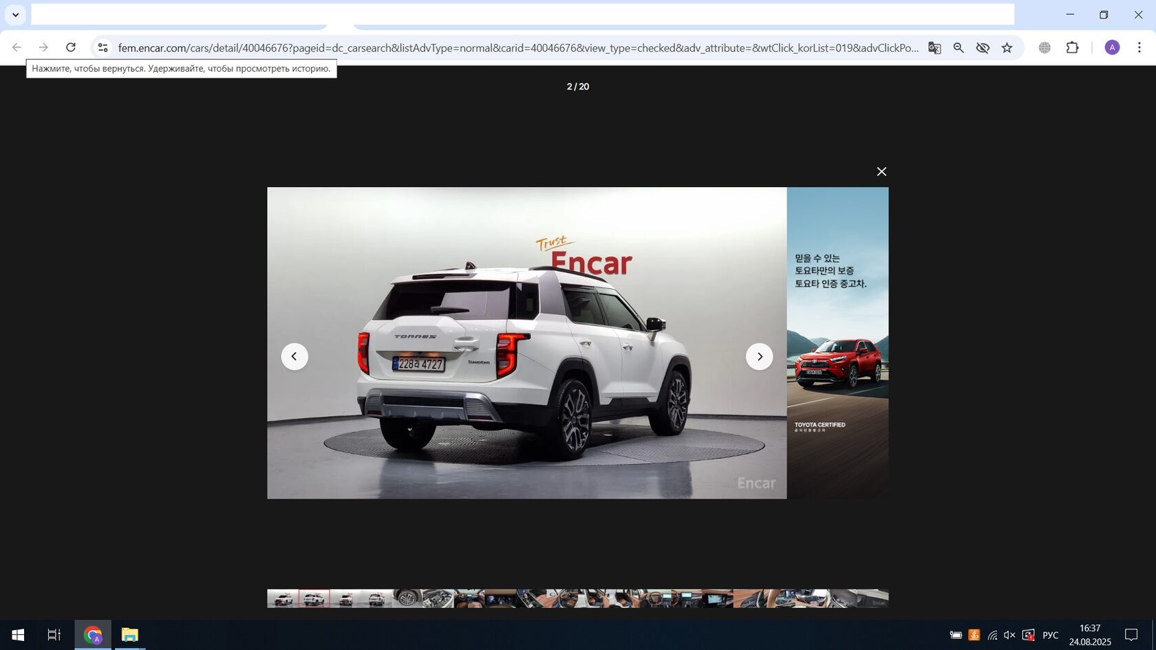Viewport: 1156px width, 650px height.
Task: Open the Toyota Certified ad banner
Action: pyautogui.click(x=837, y=343)
